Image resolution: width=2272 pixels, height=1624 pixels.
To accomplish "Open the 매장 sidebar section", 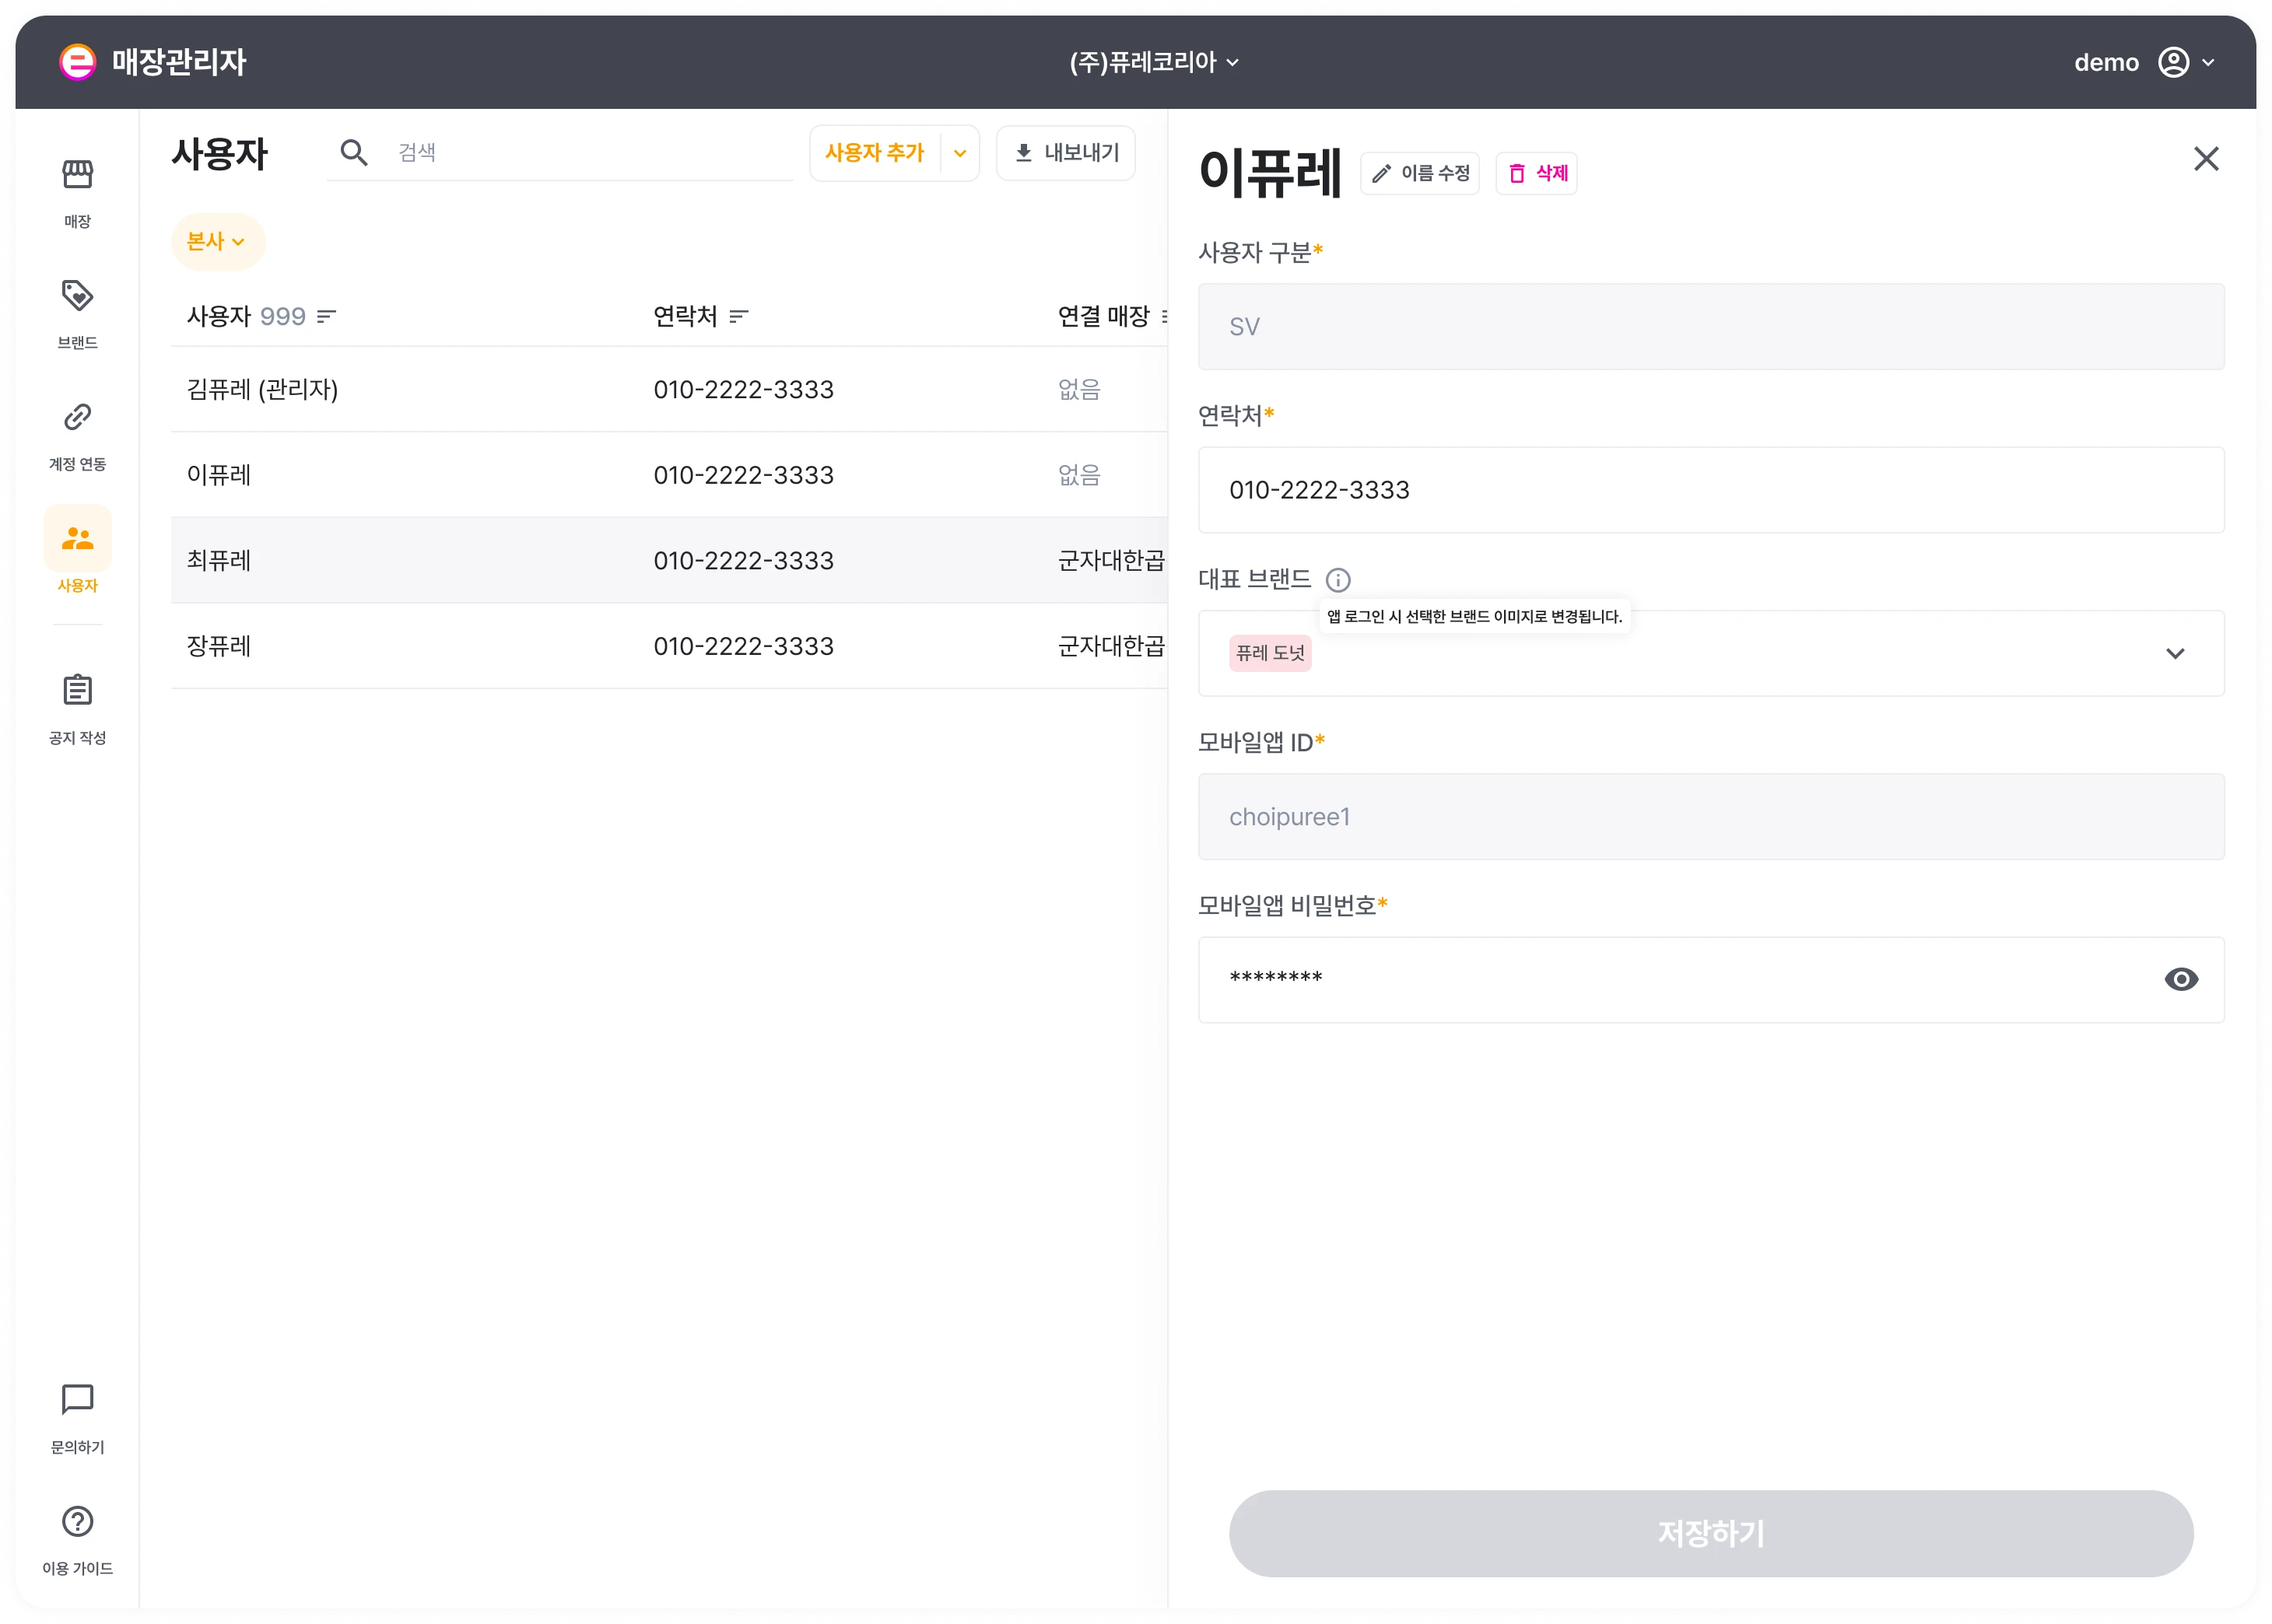I will tap(77, 194).
